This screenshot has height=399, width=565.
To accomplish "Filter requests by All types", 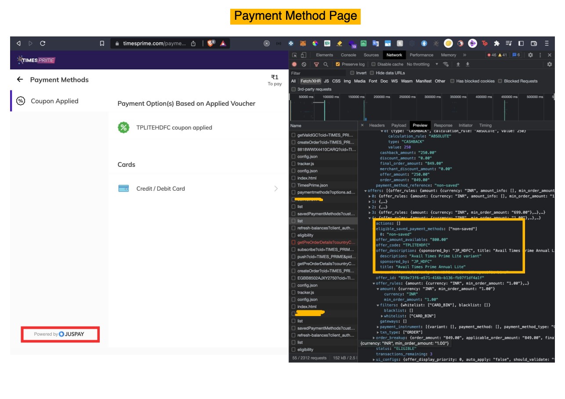I will (293, 81).
